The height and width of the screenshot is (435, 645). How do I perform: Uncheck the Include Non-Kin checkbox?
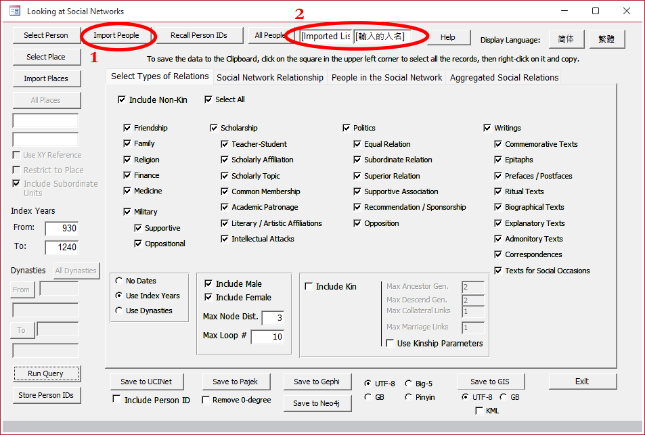click(122, 99)
